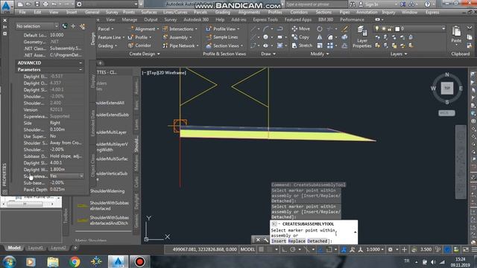Open the Alignments menu
This screenshot has height=268, width=477.
click(249, 12)
